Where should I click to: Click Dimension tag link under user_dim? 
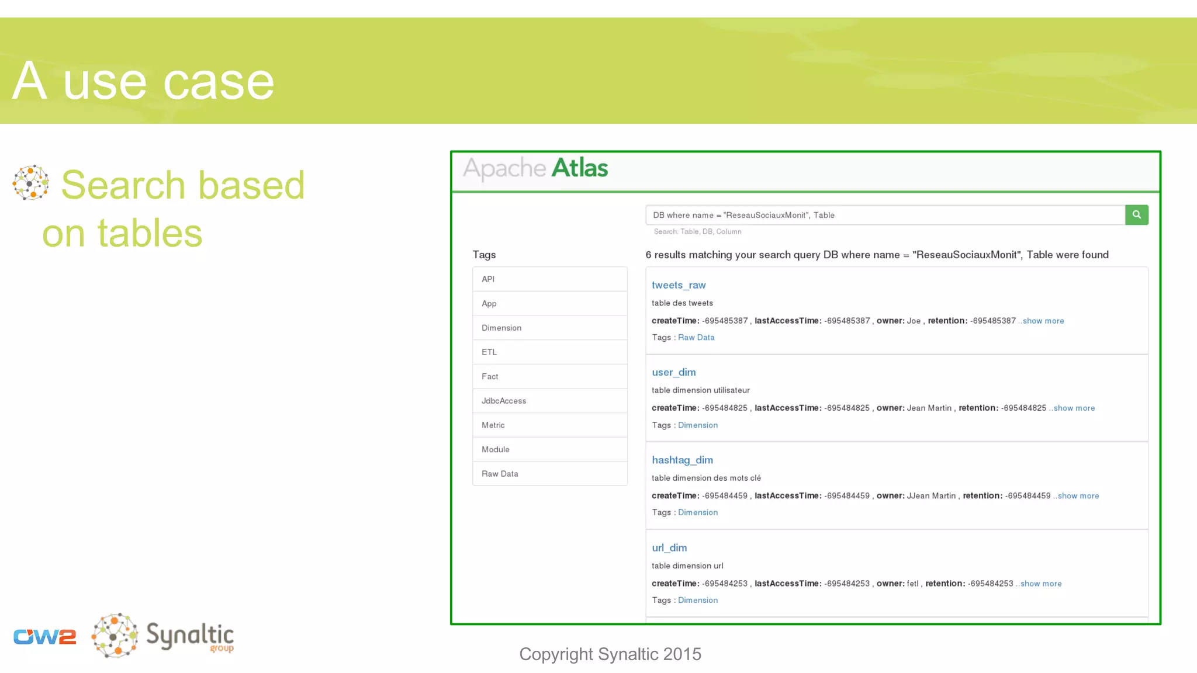click(698, 425)
